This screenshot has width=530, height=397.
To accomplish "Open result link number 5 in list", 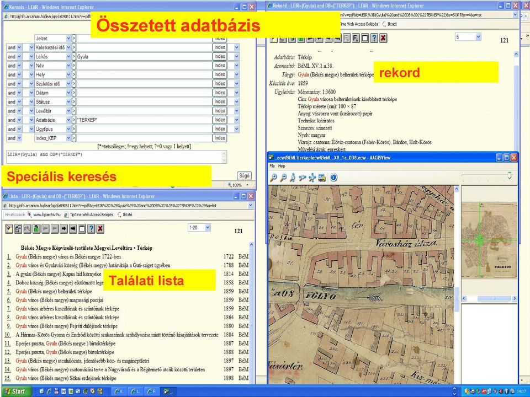I will (x=8, y=291).
